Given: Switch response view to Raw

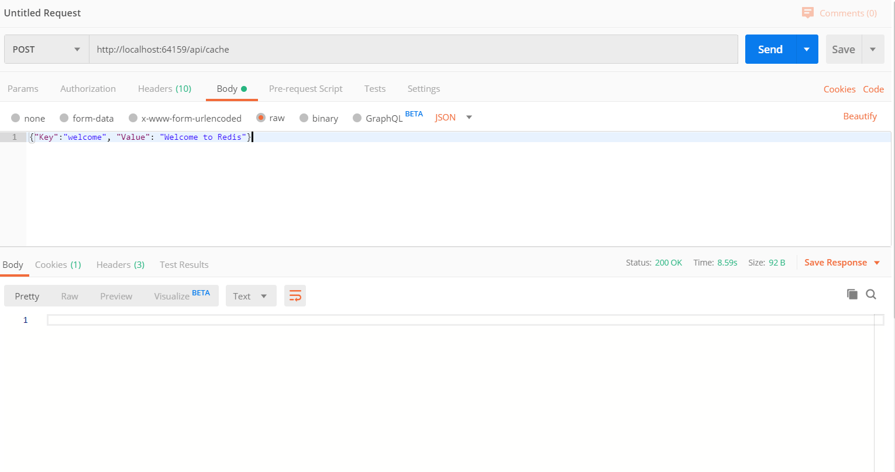Looking at the screenshot, I should click(70, 296).
